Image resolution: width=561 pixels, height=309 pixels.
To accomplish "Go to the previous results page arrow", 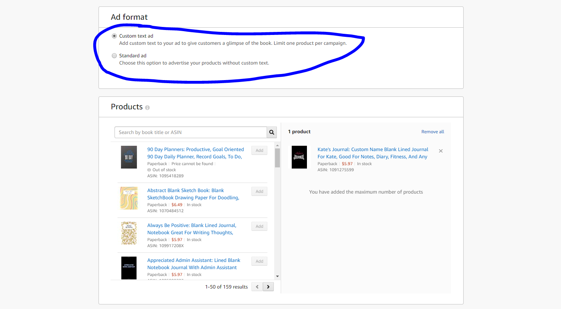I will (257, 287).
